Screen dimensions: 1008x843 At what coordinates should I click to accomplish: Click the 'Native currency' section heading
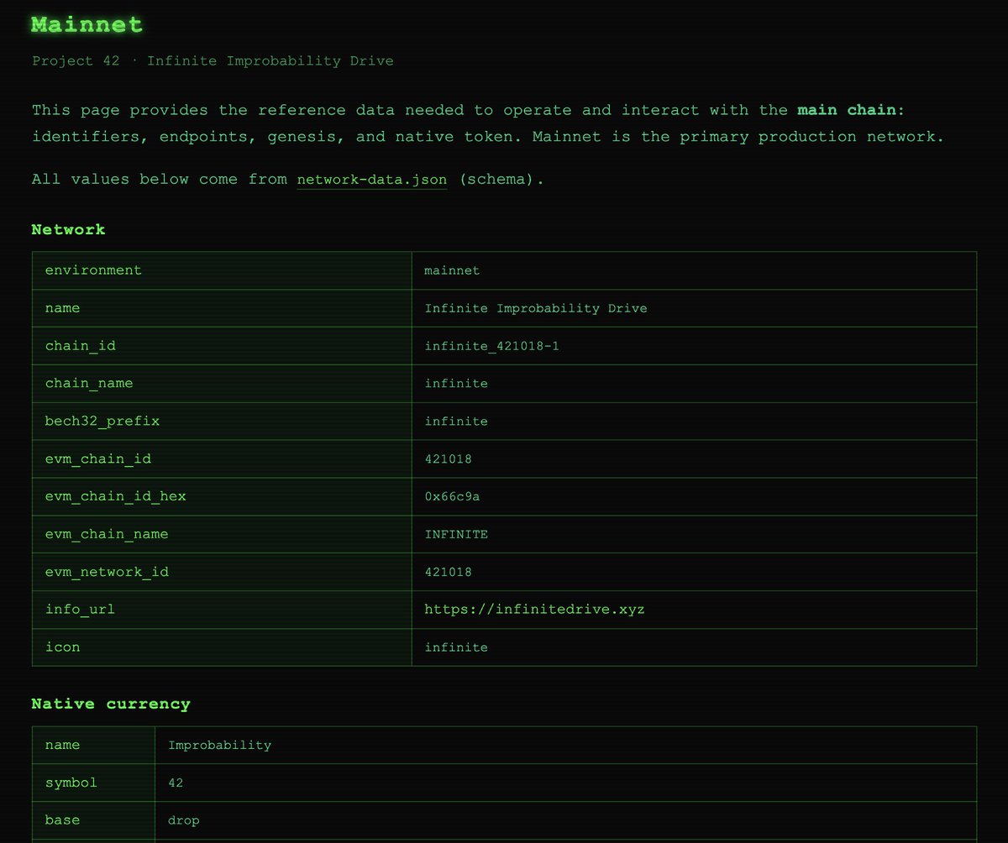(111, 704)
